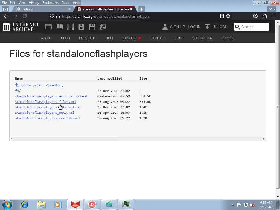The image size is (280, 210).
Task: Open the PEOPLE navigation link
Action: 228,38
